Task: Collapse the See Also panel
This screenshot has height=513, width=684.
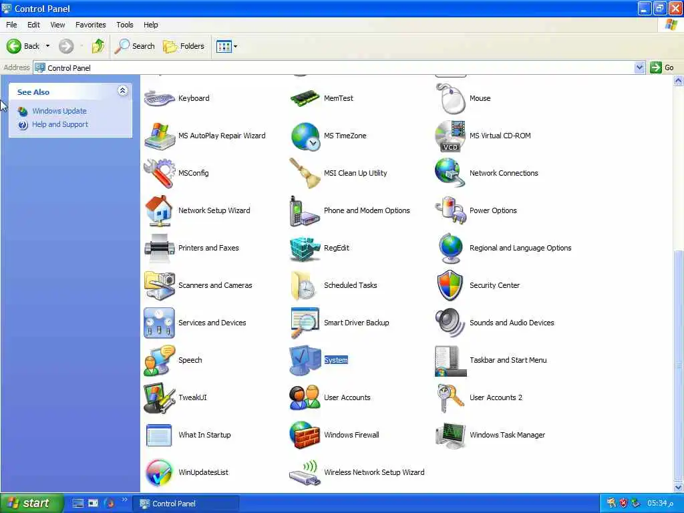Action: (x=123, y=91)
